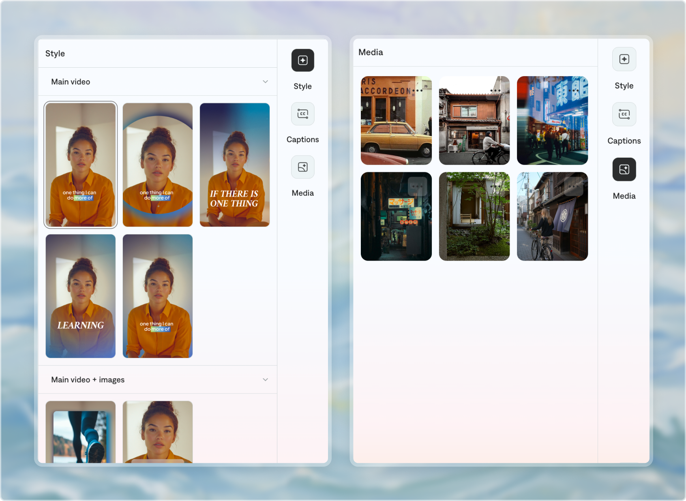Viewport: 686px width, 501px height.
Task: Select the yellow car Accordeon media image
Action: 396,120
